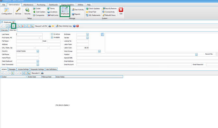Toggle the In-Active checkbox
This screenshot has width=218, height=128.
[x=52, y=34]
